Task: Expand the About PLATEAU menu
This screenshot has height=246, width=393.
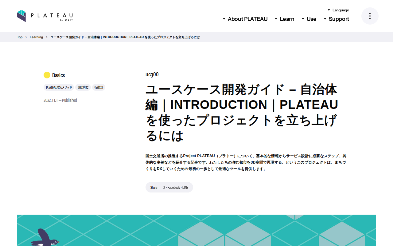Action: [245, 19]
